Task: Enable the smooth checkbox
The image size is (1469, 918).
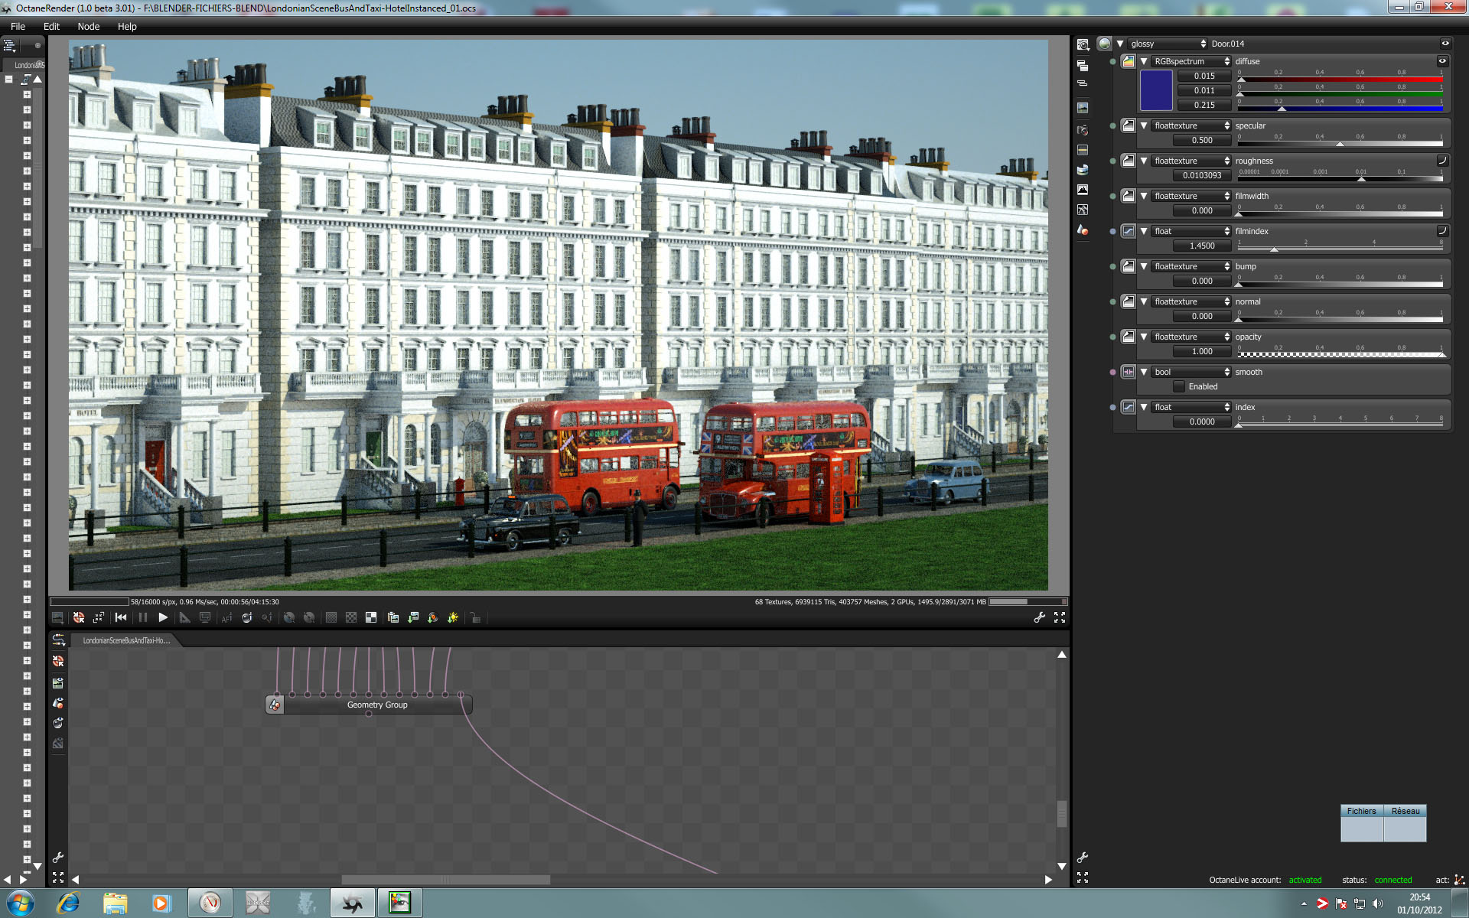Action: point(1179,386)
